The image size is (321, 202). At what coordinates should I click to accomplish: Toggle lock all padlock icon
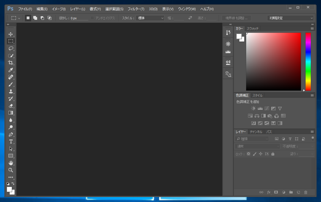tap(273, 154)
